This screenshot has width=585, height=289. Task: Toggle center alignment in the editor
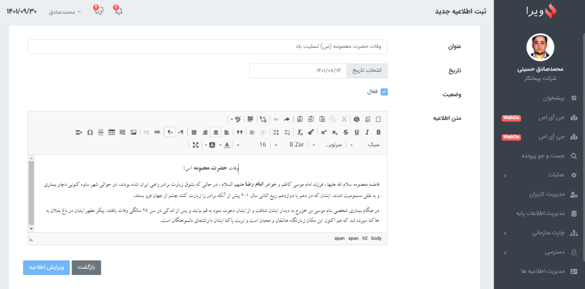pyautogui.click(x=216, y=132)
